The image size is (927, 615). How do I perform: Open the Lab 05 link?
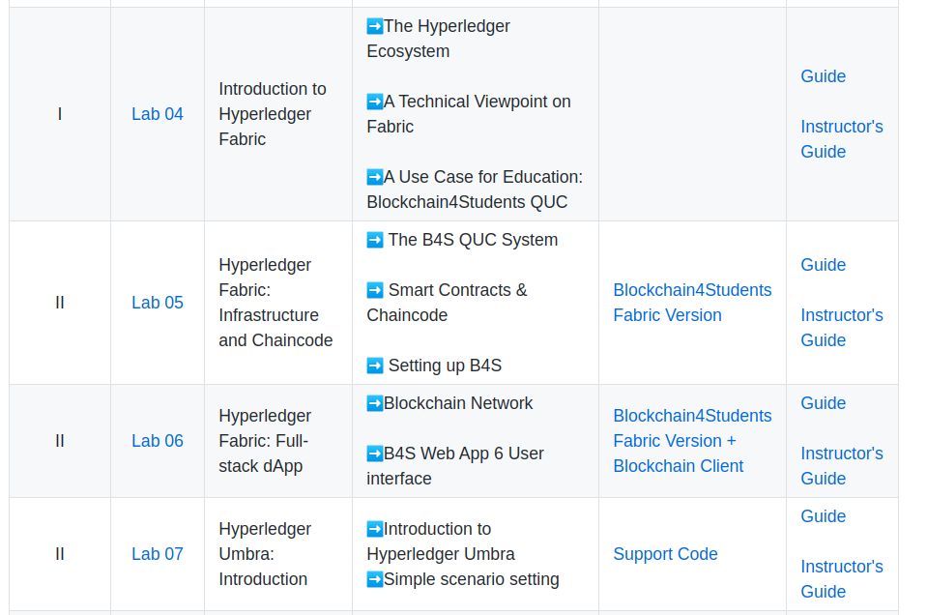coord(158,303)
